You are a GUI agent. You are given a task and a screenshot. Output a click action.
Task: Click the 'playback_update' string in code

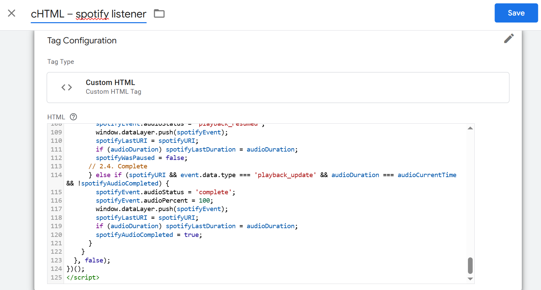[x=285, y=175]
